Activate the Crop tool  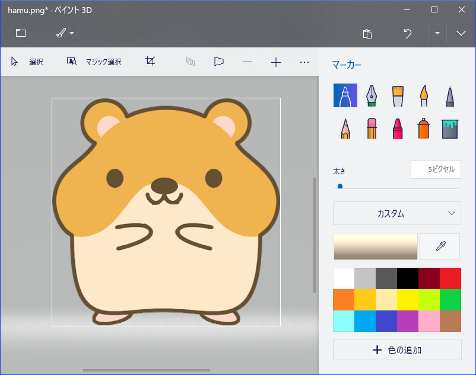(150, 61)
